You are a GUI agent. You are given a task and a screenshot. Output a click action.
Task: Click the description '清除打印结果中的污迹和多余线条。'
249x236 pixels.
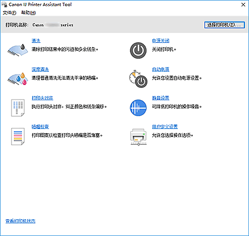tap(65, 49)
